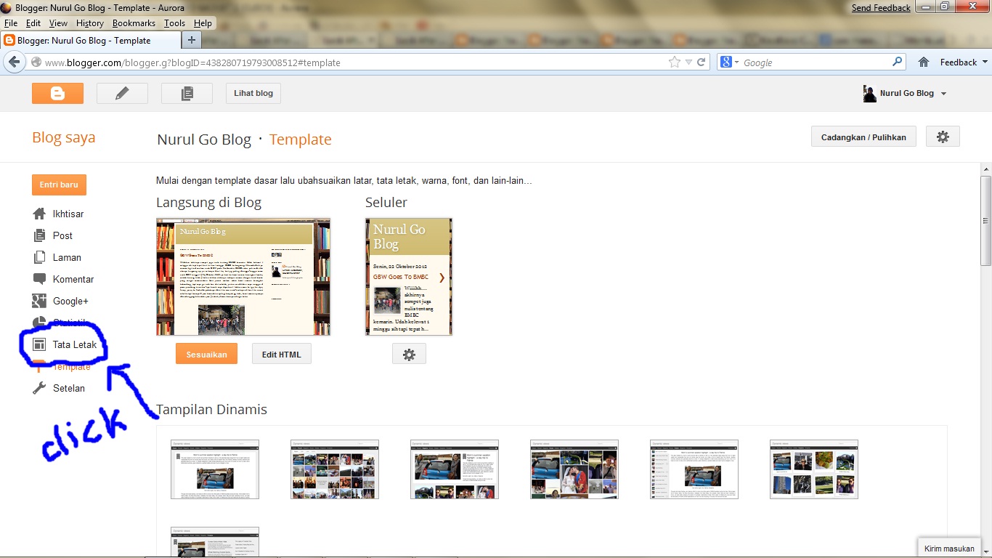Open Laman in the sidebar
The height and width of the screenshot is (558, 992).
click(67, 257)
